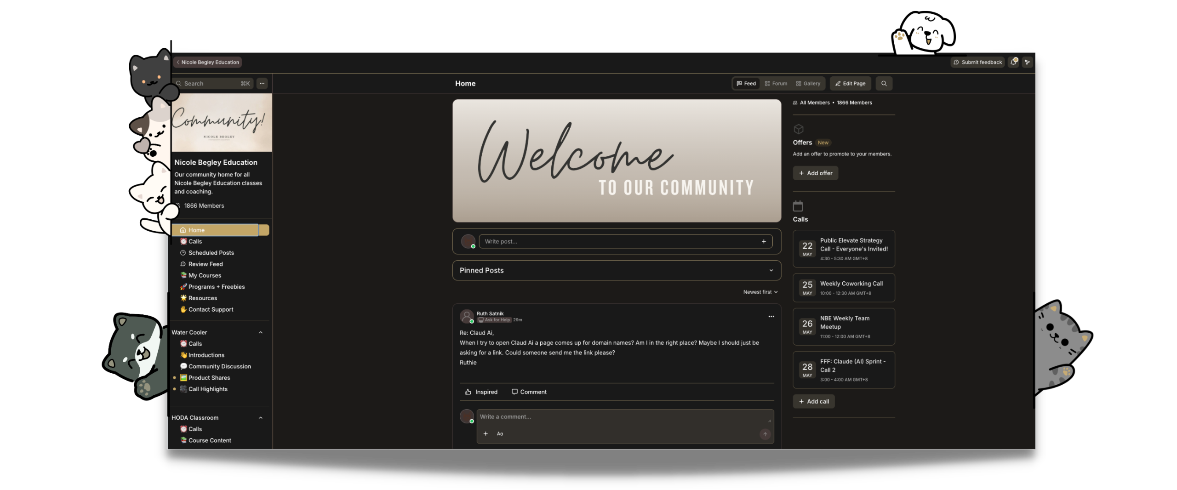Open Ruth Satnik's post options menu
The image size is (1177, 490).
tap(771, 317)
